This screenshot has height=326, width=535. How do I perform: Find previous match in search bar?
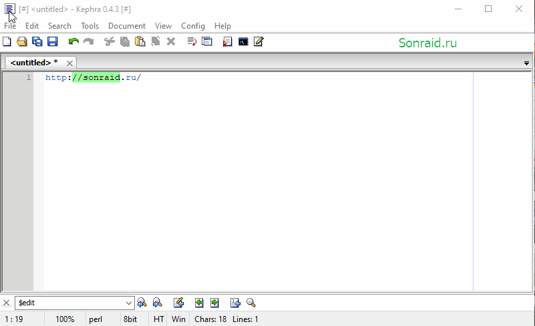(142, 303)
